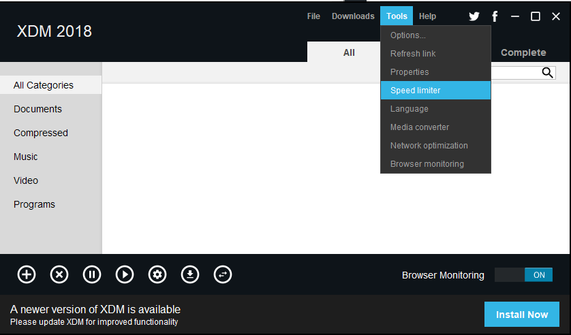Viewport: 571px width, 335px height.
Task: Toggle Browser Monitoring ON switch
Action: [x=523, y=275]
